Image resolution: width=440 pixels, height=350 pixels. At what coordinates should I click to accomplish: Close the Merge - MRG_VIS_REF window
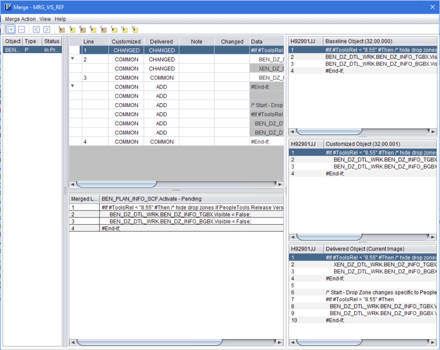[433, 7]
